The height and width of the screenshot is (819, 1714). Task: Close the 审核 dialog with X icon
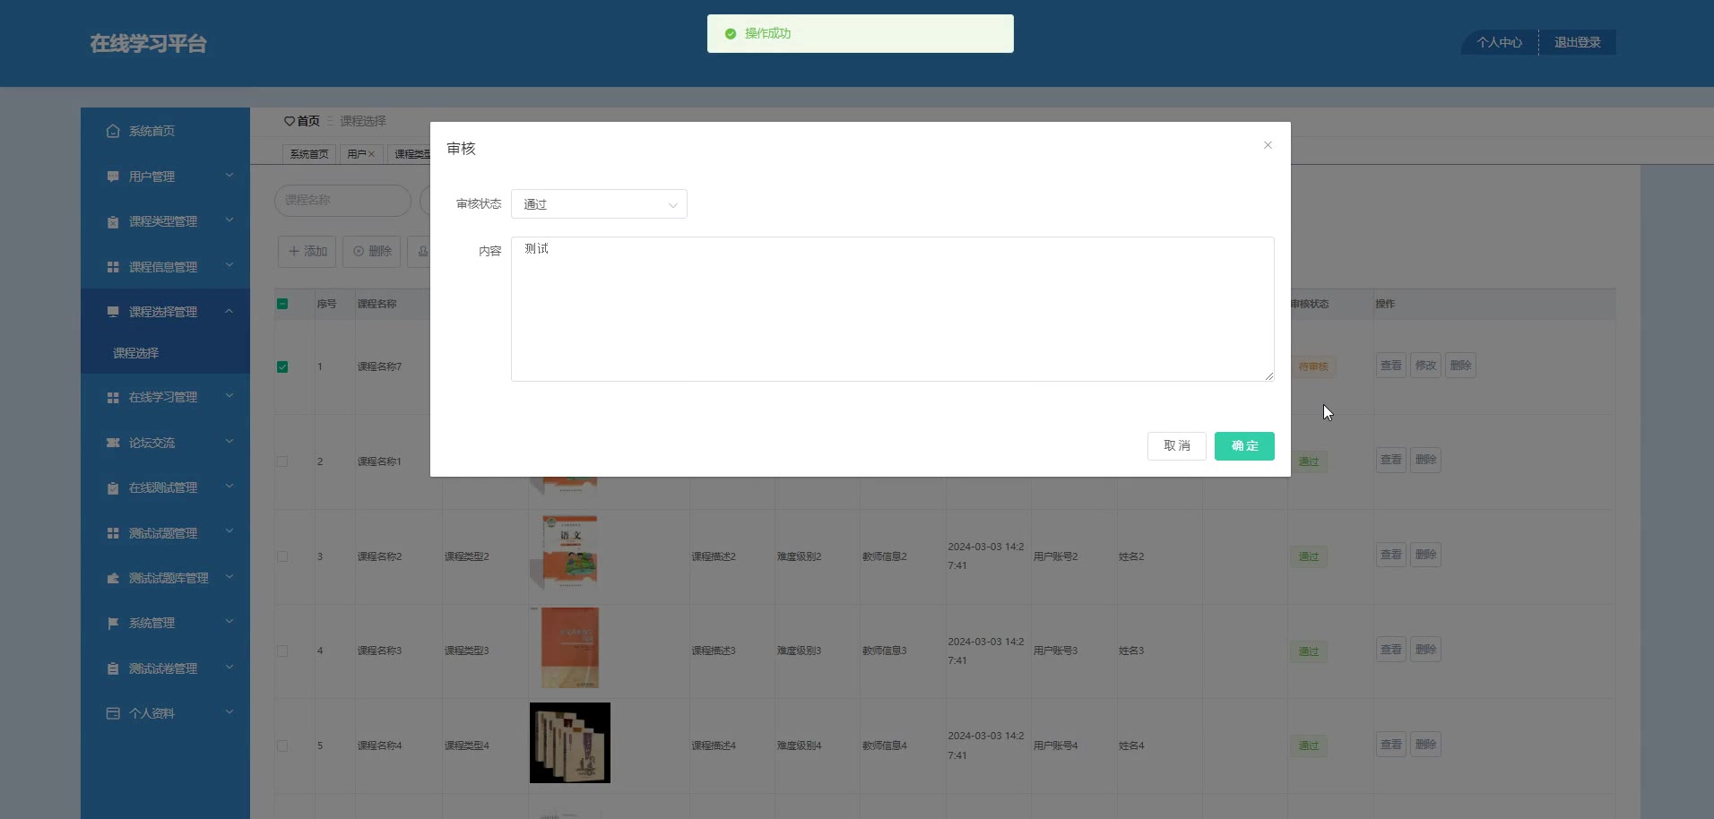(x=1268, y=145)
